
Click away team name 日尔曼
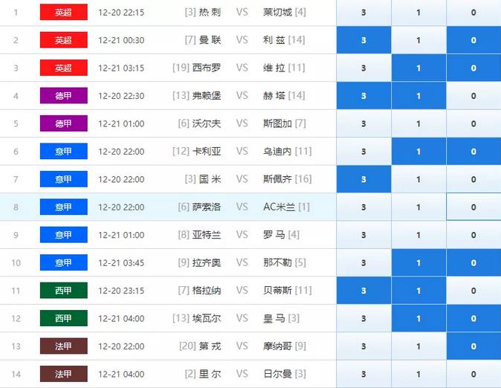[277, 374]
